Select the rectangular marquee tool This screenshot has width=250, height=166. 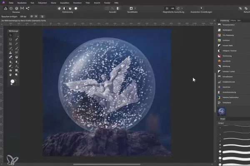[16, 35]
